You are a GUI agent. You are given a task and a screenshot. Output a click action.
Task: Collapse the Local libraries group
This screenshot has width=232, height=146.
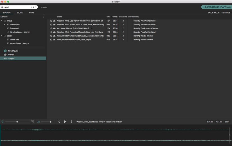tap(2, 36)
